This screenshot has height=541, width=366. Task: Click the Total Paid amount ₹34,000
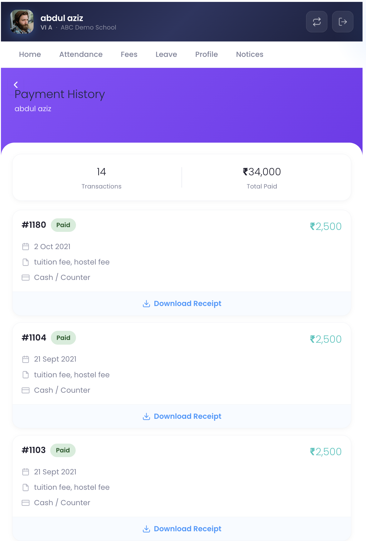[262, 172]
